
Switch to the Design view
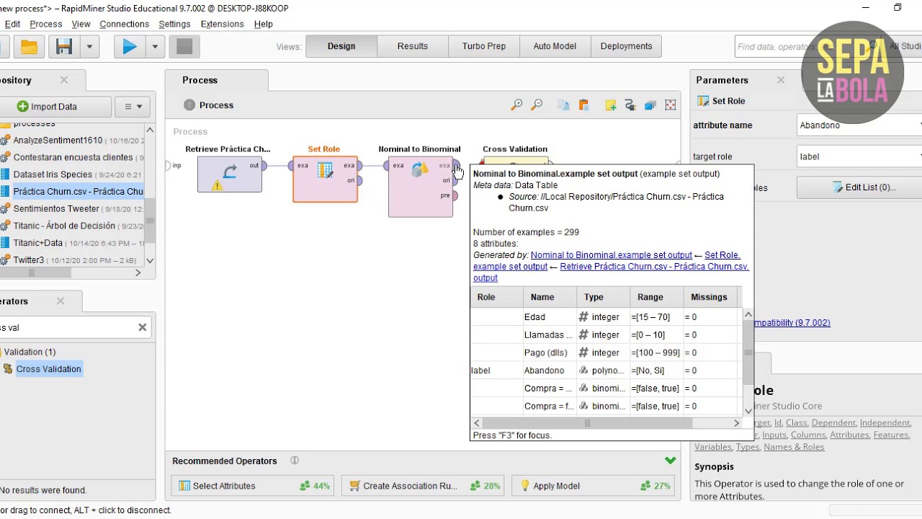(341, 46)
